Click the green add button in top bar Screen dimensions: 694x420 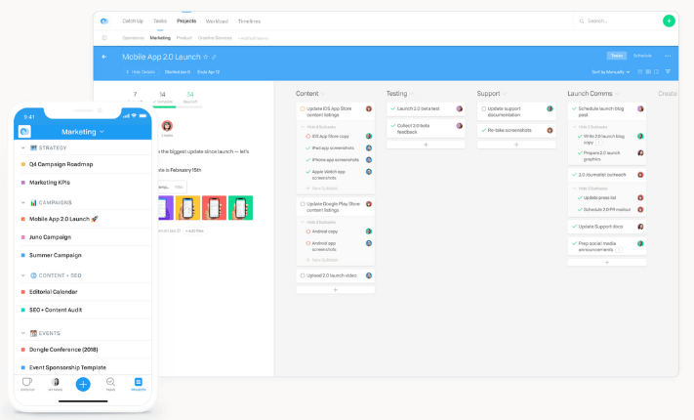click(668, 21)
